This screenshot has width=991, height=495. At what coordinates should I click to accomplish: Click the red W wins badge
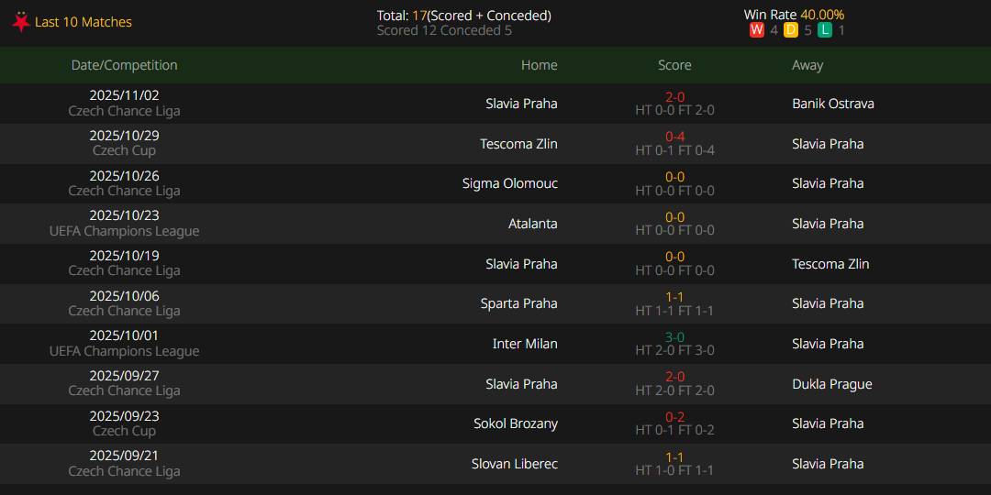pyautogui.click(x=757, y=30)
